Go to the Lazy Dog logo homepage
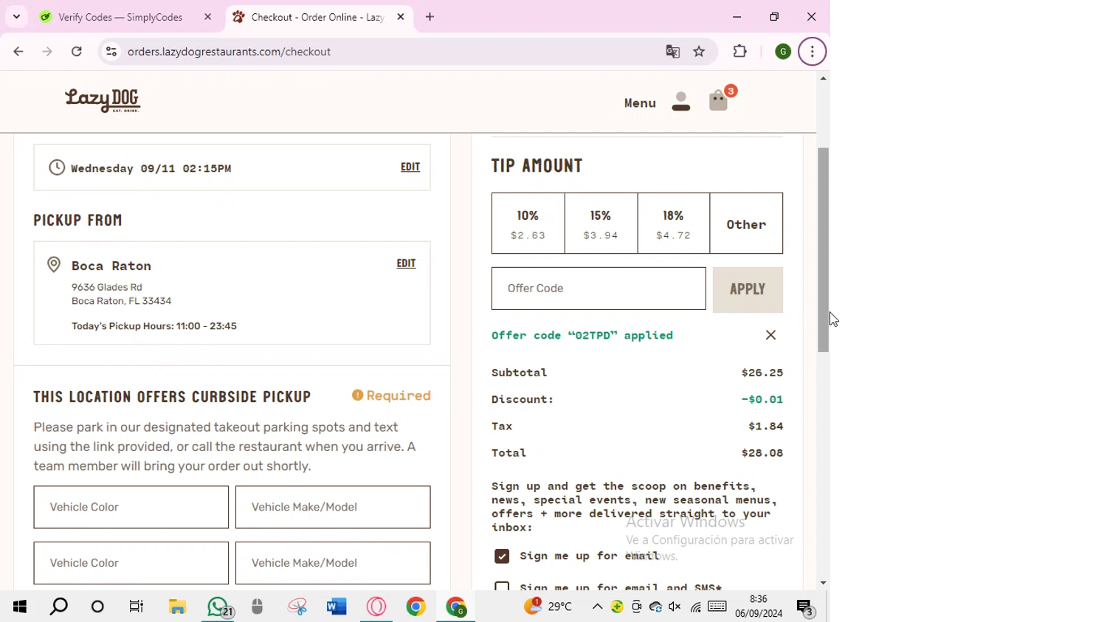Screen dimensions: 1107x622 [103, 100]
